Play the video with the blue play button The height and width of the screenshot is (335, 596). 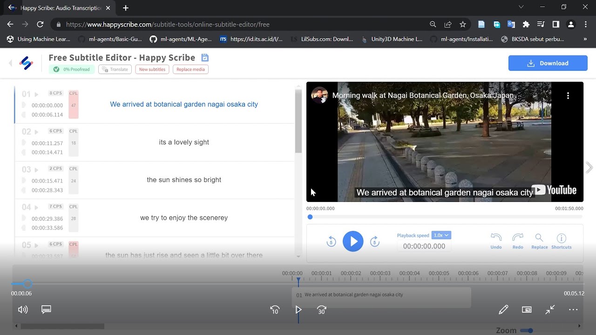pos(353,241)
